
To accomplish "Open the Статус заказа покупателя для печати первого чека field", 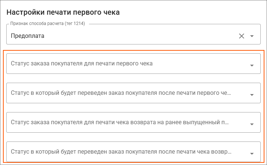I will click(125, 64).
